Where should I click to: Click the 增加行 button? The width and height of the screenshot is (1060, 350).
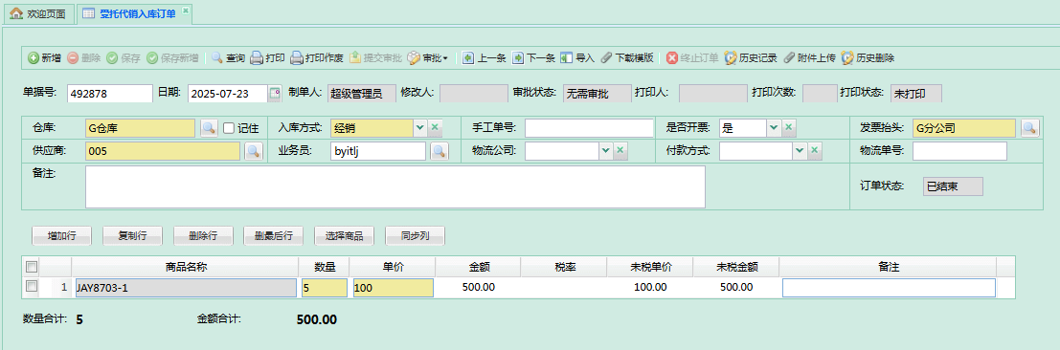click(x=61, y=236)
